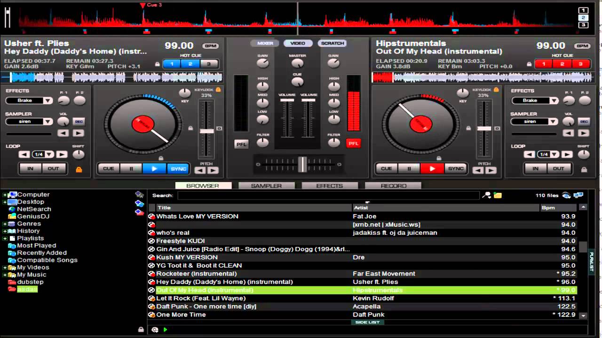This screenshot has width=602, height=338.
Task: Click the left deck pitch slider handle
Action: (206, 131)
